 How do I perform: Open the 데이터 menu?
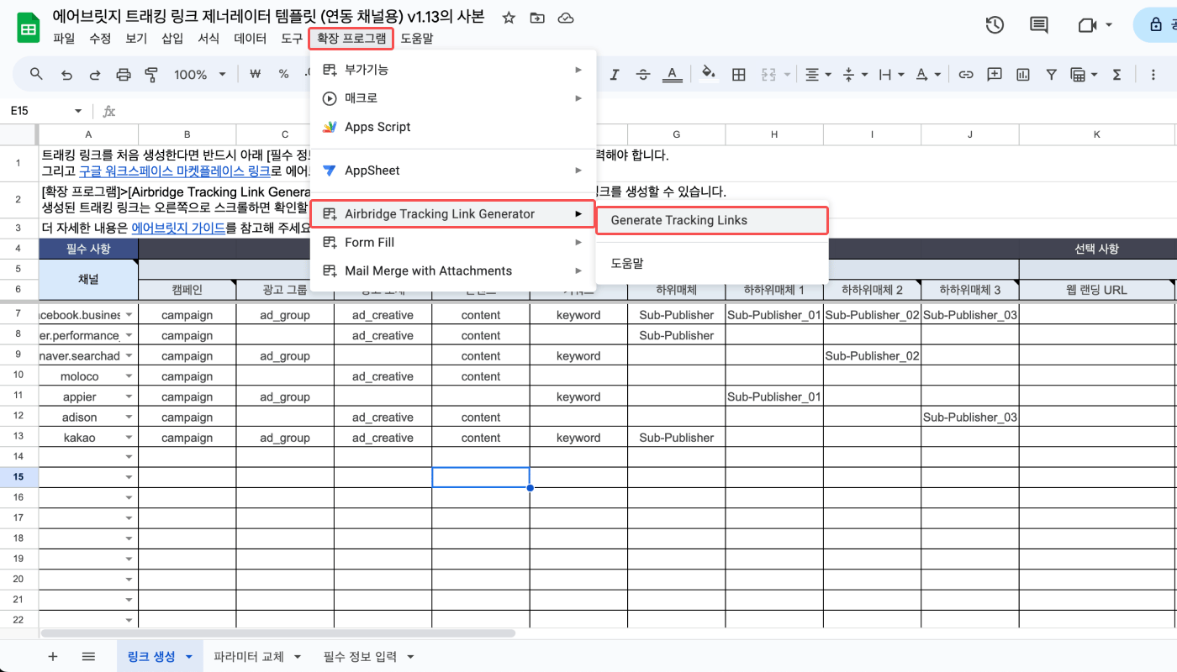tap(251, 39)
